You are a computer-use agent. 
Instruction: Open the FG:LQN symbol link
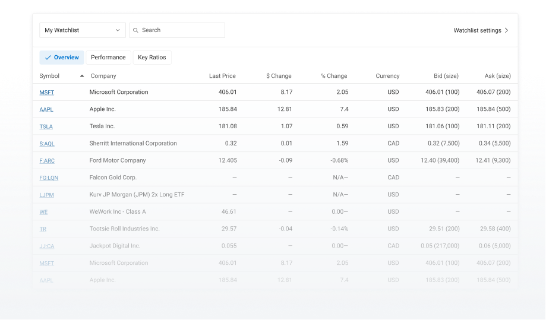tap(49, 178)
